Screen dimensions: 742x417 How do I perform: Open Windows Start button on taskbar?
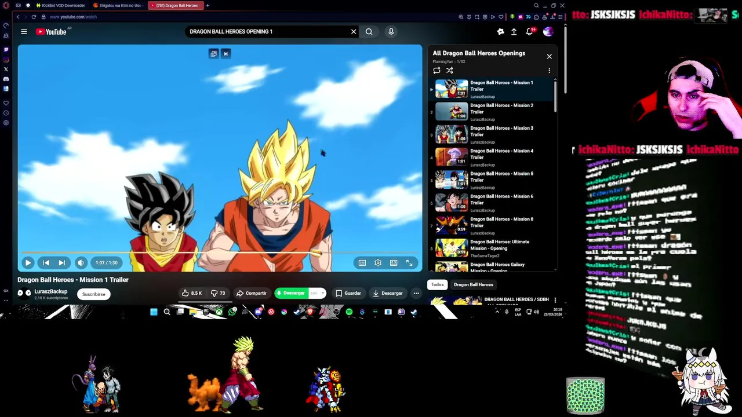(x=154, y=312)
